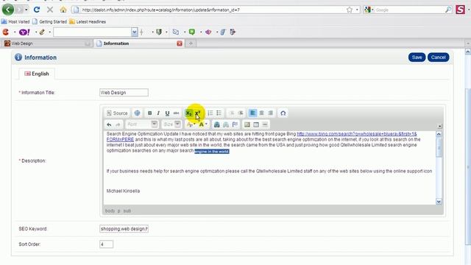Click the Sort Order input field

(x=106, y=244)
